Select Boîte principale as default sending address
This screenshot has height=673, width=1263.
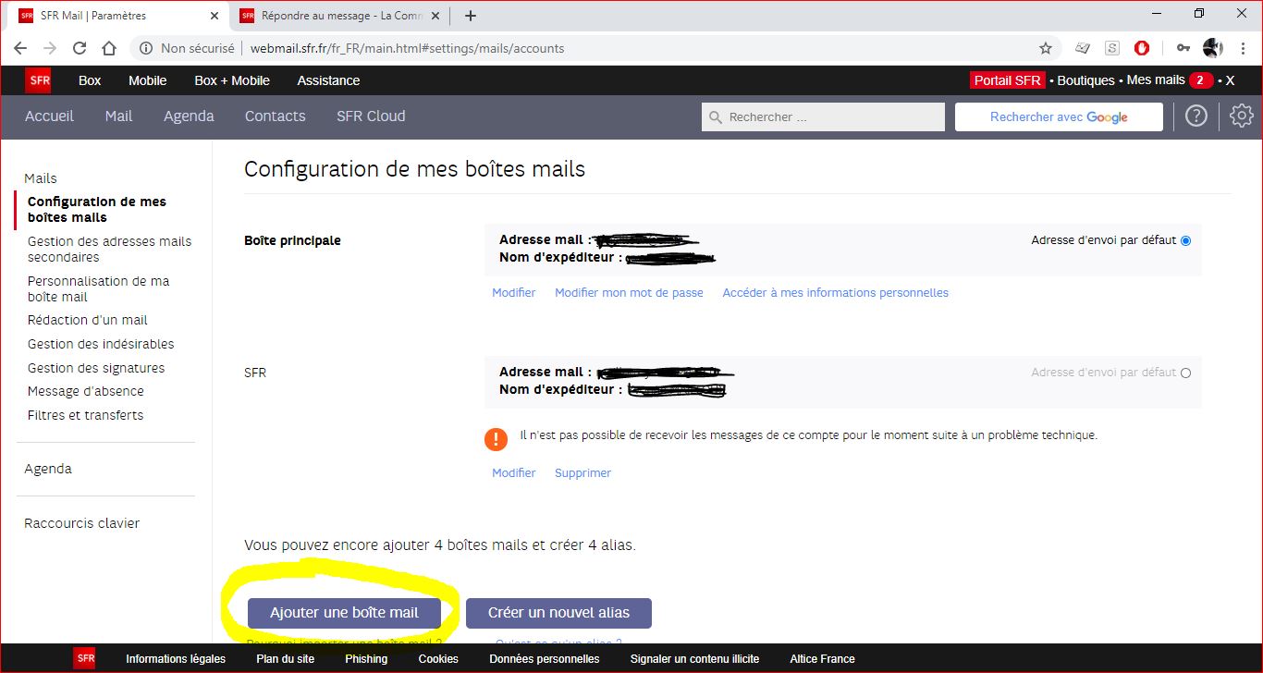pos(1185,240)
